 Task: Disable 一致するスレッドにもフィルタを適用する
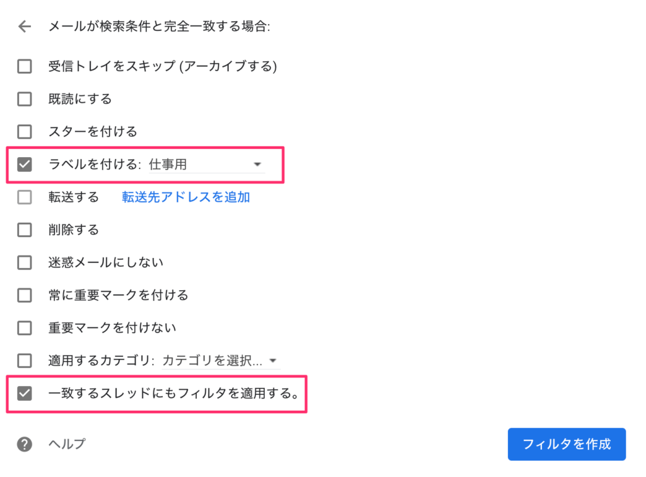tap(24, 394)
